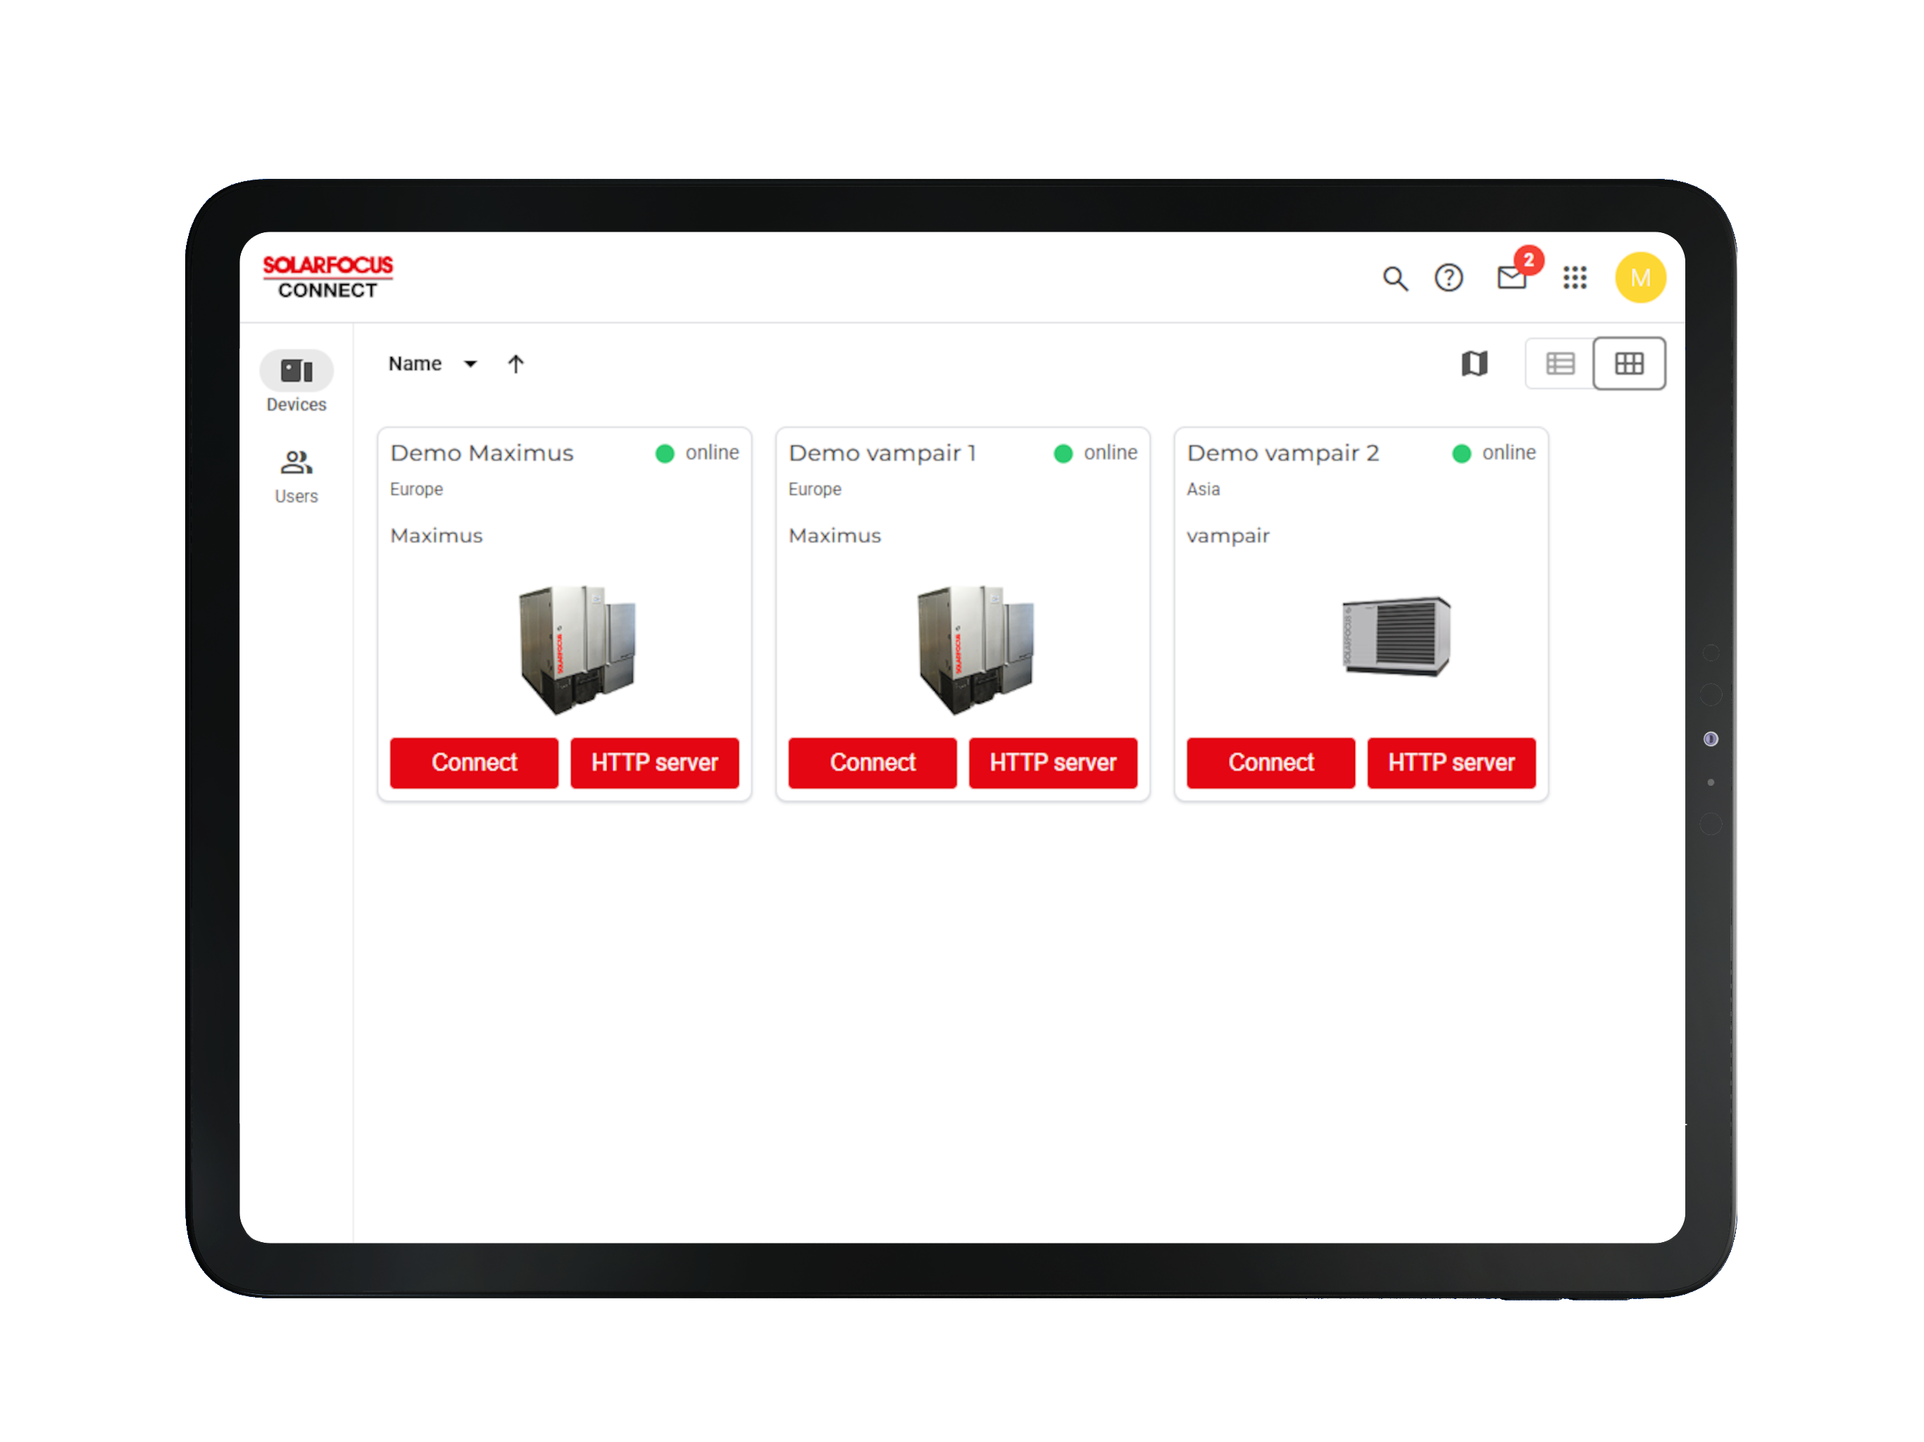
Task: Switch to list view layout
Action: [1560, 363]
